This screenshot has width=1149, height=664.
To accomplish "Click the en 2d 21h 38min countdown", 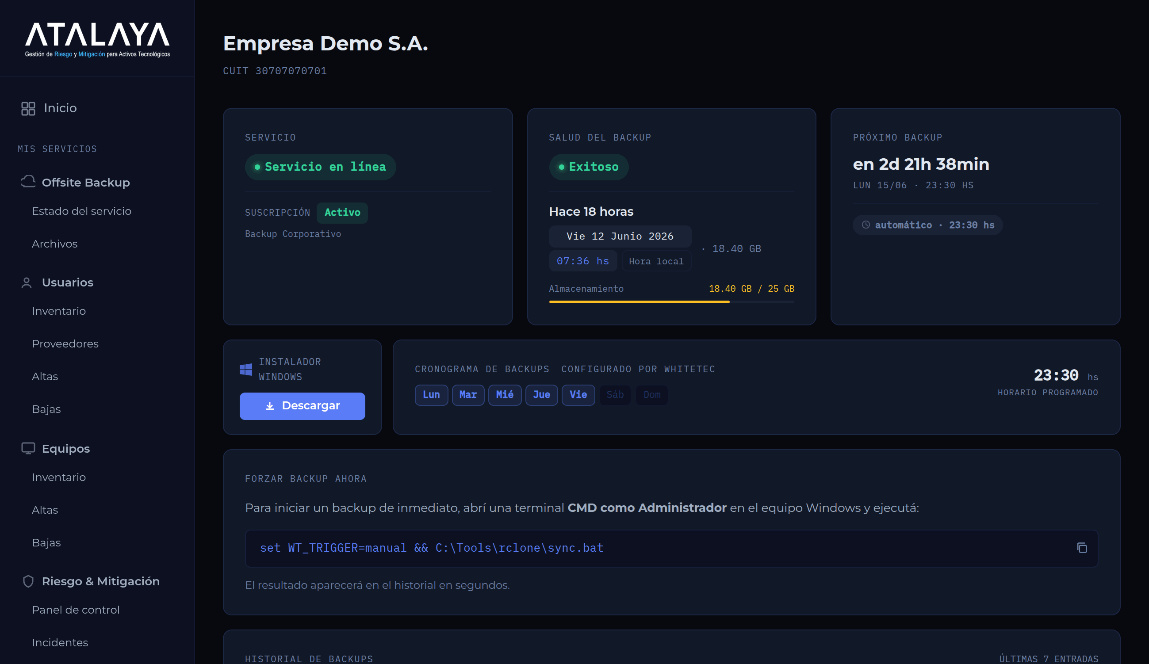I will [921, 164].
